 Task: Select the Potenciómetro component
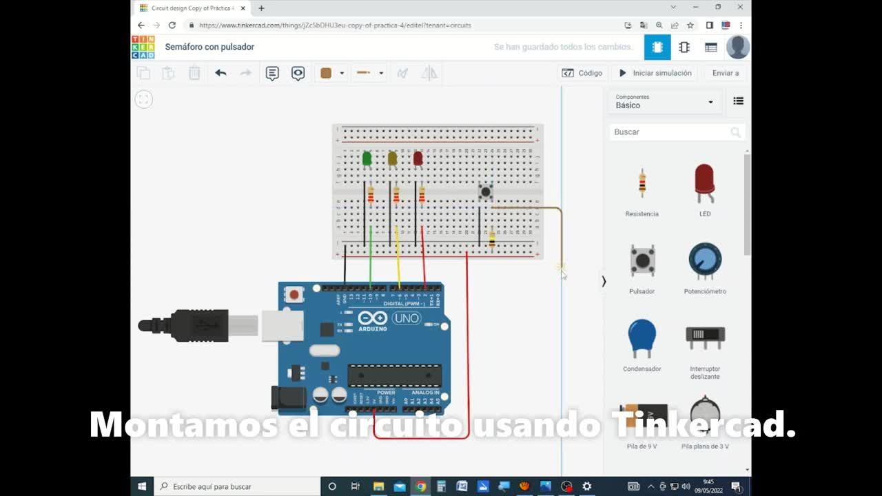[x=705, y=268]
